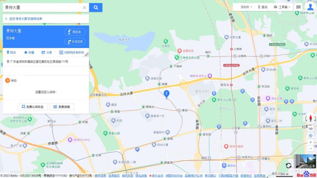Clear the search box with the X

tap(85, 7)
